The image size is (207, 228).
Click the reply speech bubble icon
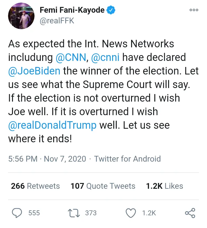(x=17, y=213)
